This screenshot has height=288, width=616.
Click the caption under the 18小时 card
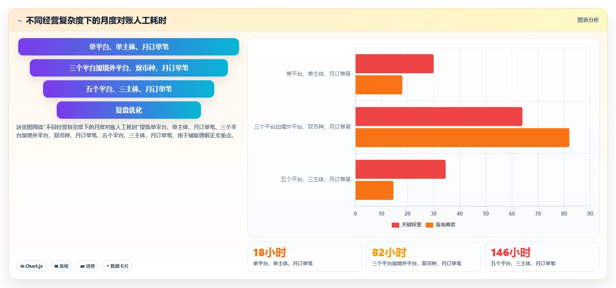coord(283,263)
